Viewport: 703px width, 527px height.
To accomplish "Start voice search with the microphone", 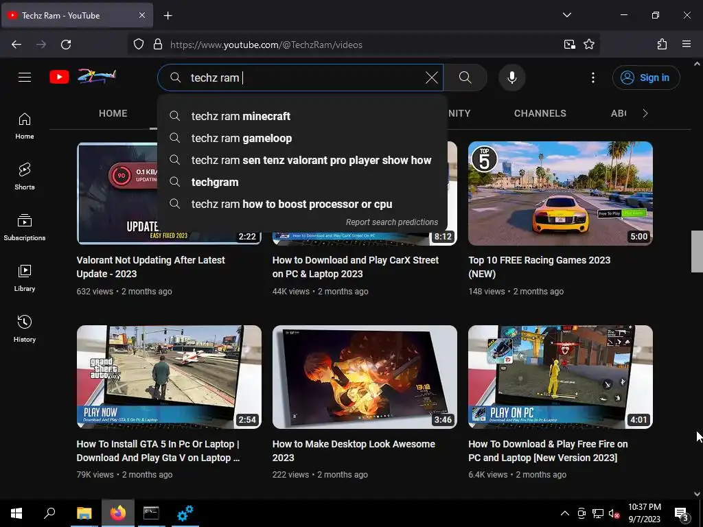I will [x=511, y=78].
